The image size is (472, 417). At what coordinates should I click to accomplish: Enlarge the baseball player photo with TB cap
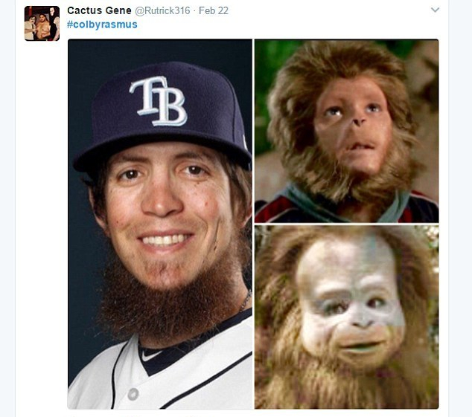[160, 224]
